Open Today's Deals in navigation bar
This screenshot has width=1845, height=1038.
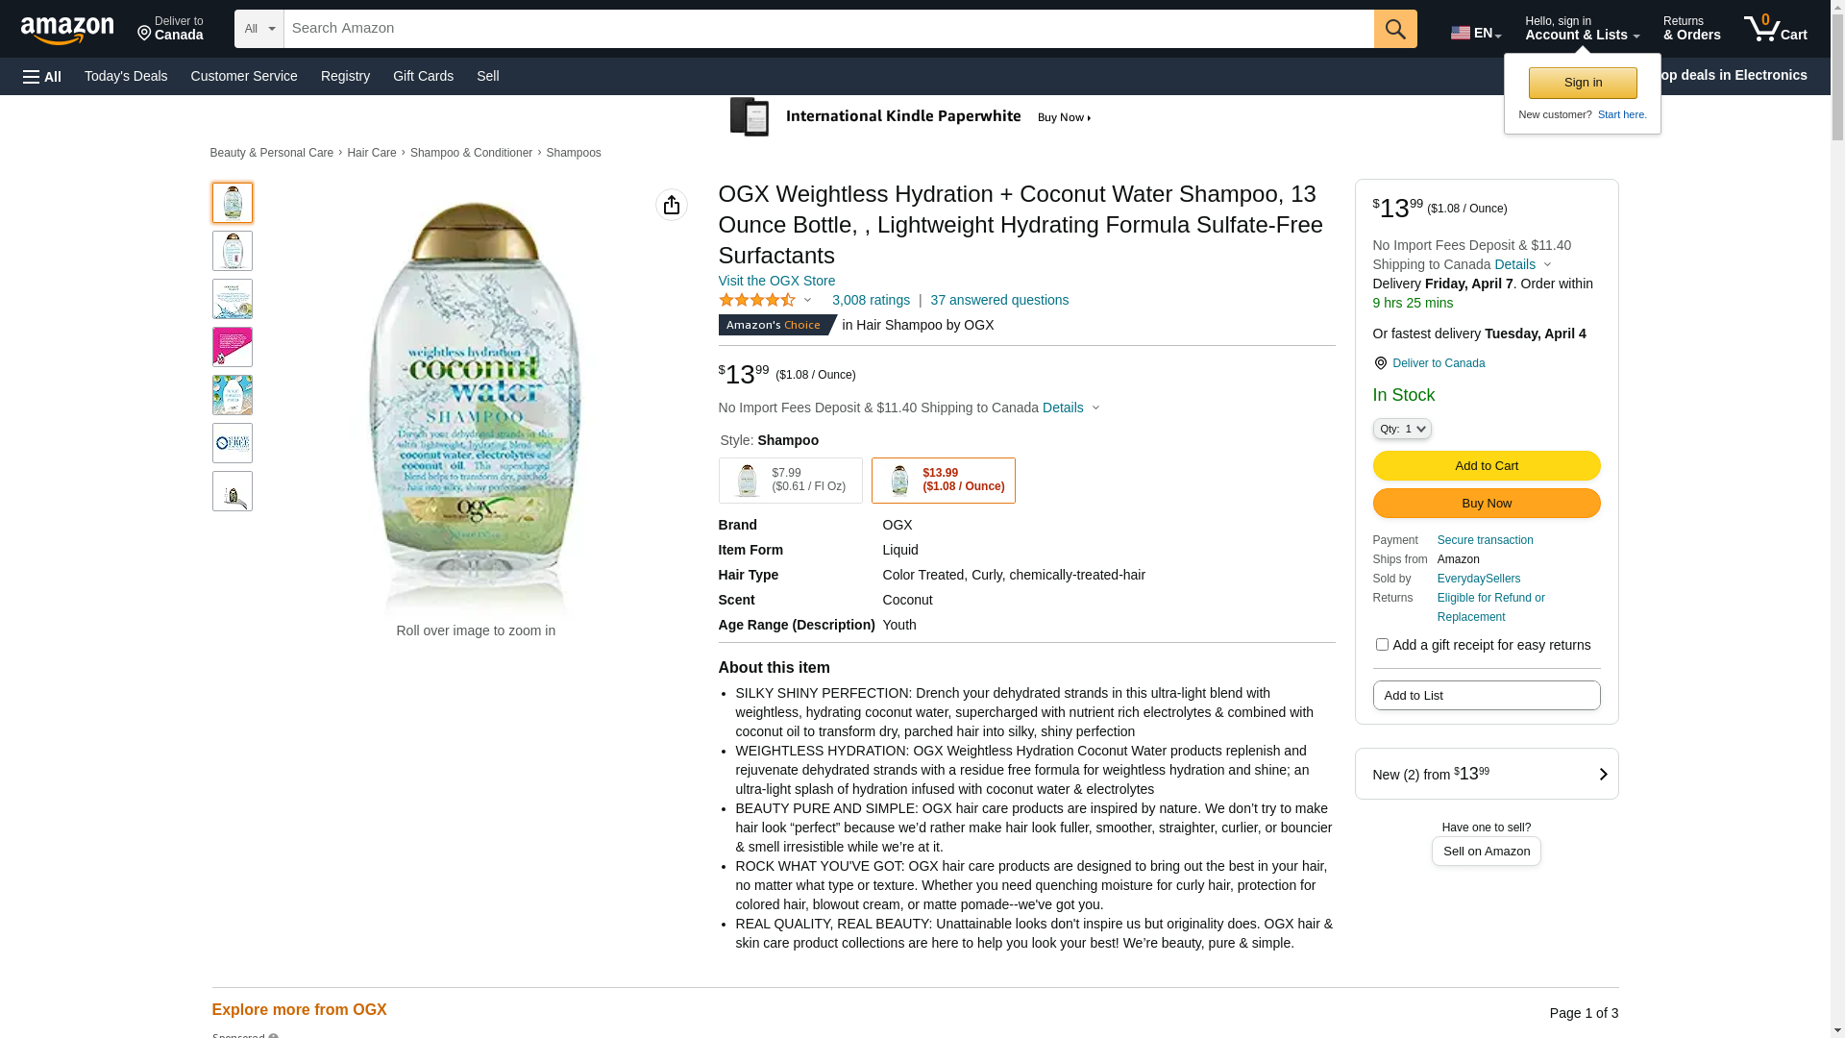[x=126, y=76]
